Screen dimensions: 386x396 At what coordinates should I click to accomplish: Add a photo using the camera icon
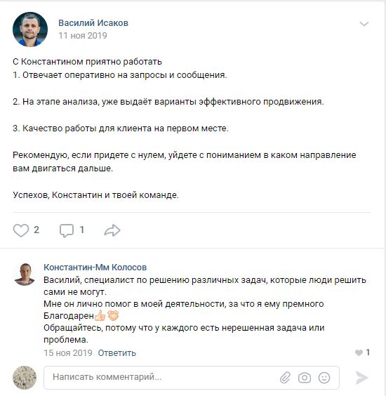click(305, 378)
